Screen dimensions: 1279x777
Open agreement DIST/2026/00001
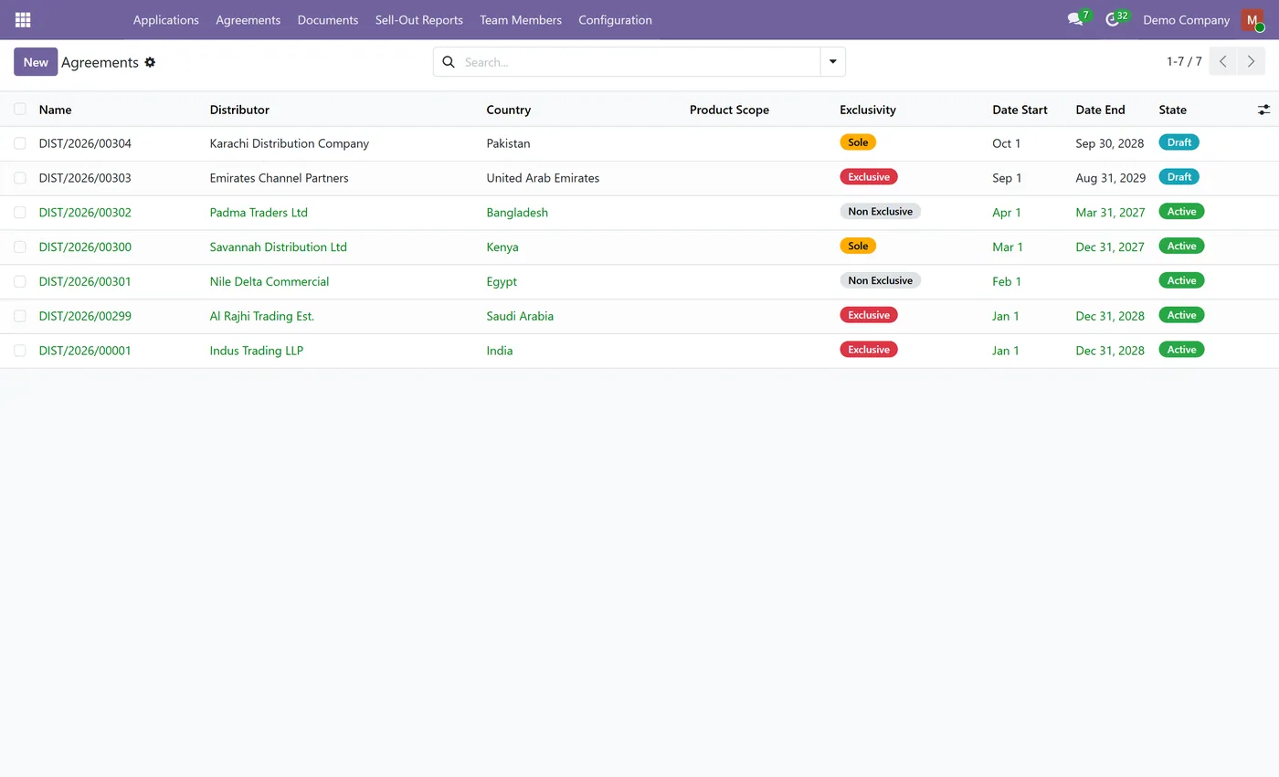point(85,351)
